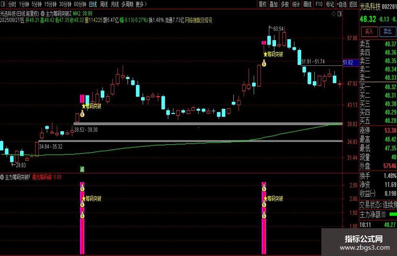
Task: Click the 51.62 price tag on axis
Action: pos(350,62)
